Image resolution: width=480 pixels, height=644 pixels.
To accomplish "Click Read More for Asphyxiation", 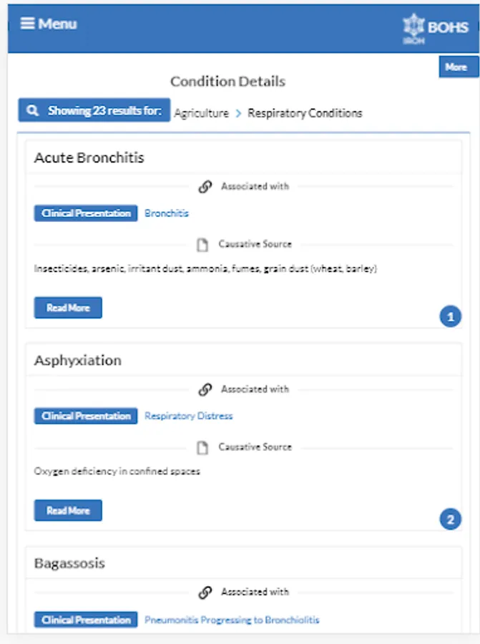I will 68,511.
